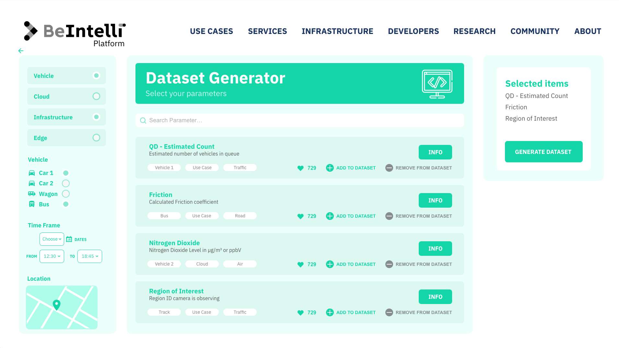The height and width of the screenshot is (348, 619).
Task: Click the plus icon for Nitrogen Dioxide
Action: (330, 264)
